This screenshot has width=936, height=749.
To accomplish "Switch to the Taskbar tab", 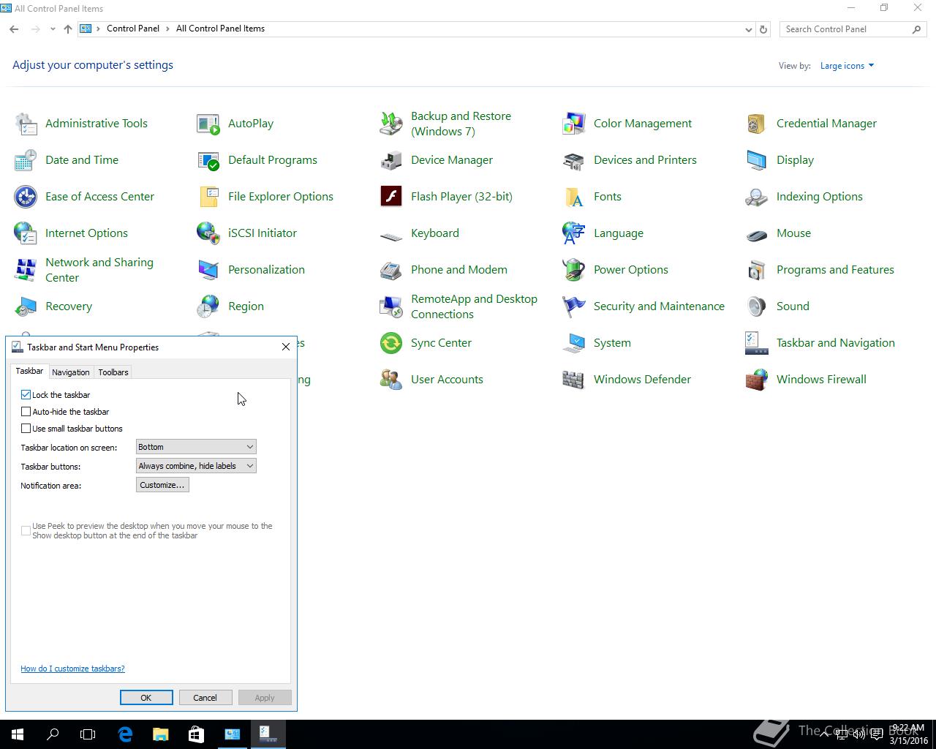I will (29, 372).
